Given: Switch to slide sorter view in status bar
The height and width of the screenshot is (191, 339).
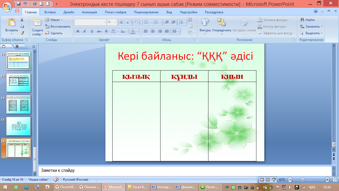Looking at the screenshot, I should coord(268,180).
